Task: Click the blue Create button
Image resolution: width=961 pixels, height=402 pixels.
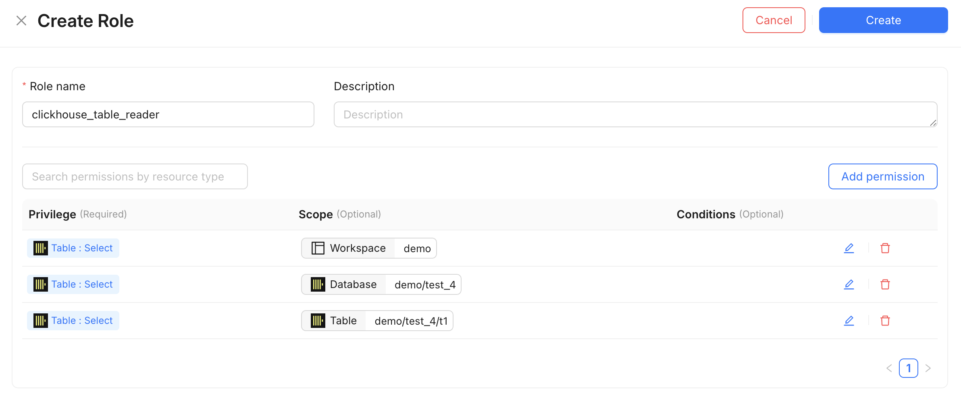Action: [883, 20]
